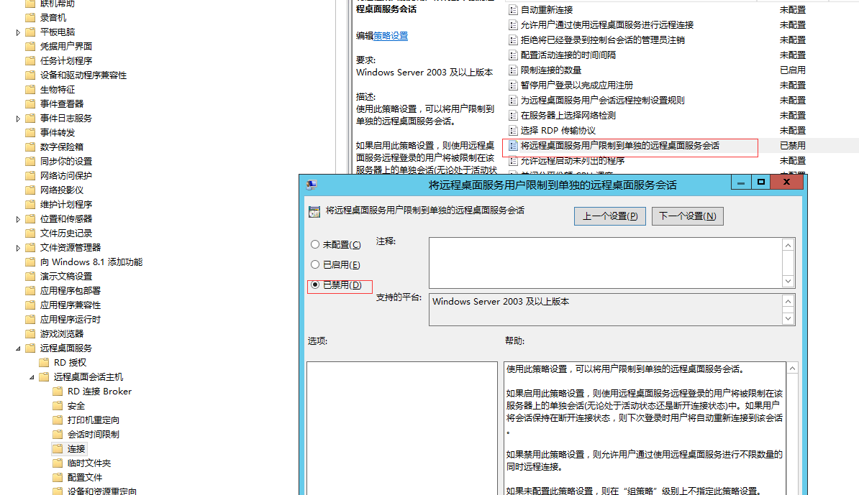Click the policy icon in dialog header
Viewport: 859px width, 495px height.
(314, 211)
